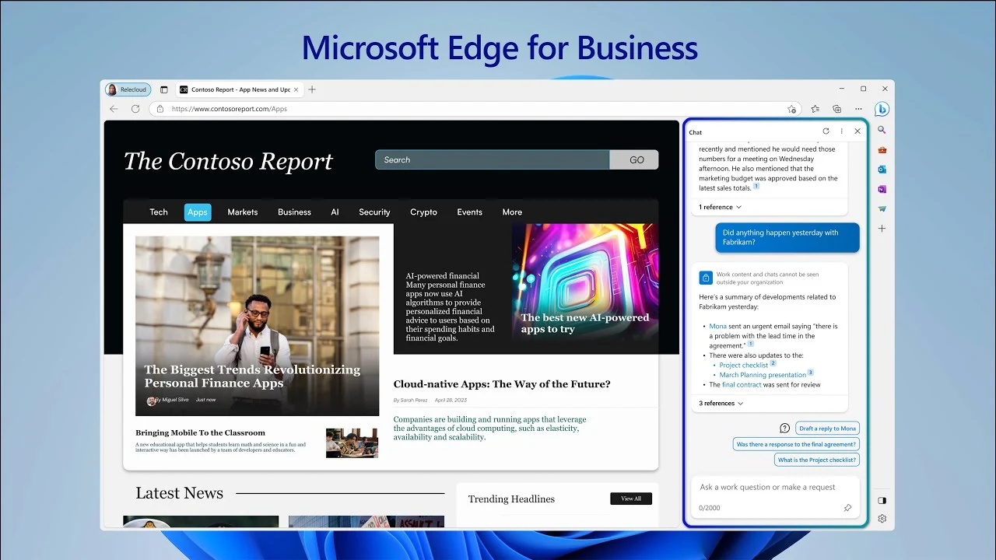Click the chat Ask a work question box
Screen dimensions: 996x560
pyautogui.click(x=775, y=497)
